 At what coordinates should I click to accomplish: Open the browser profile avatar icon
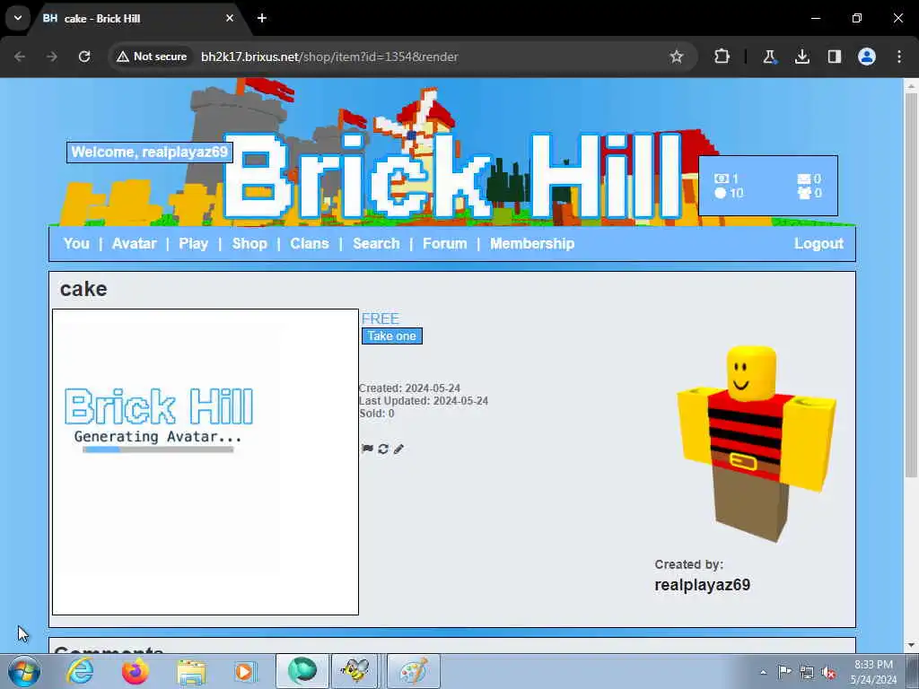point(867,57)
